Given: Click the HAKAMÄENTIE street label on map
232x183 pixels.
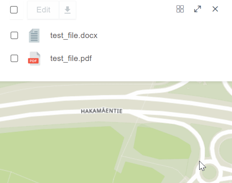Looking at the screenshot, I should 101,111.
